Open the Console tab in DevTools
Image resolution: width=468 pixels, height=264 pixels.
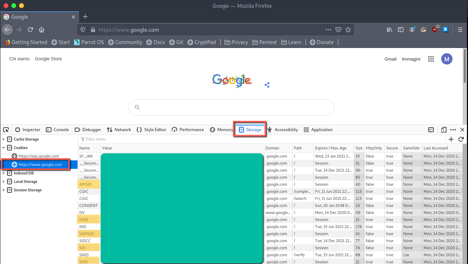pyautogui.click(x=57, y=130)
